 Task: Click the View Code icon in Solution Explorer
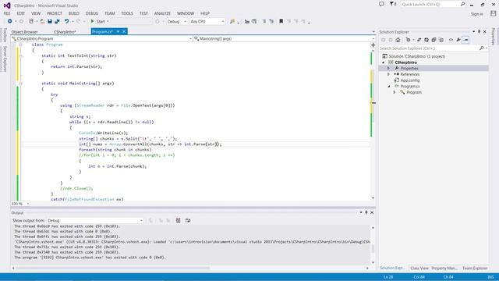click(451, 40)
